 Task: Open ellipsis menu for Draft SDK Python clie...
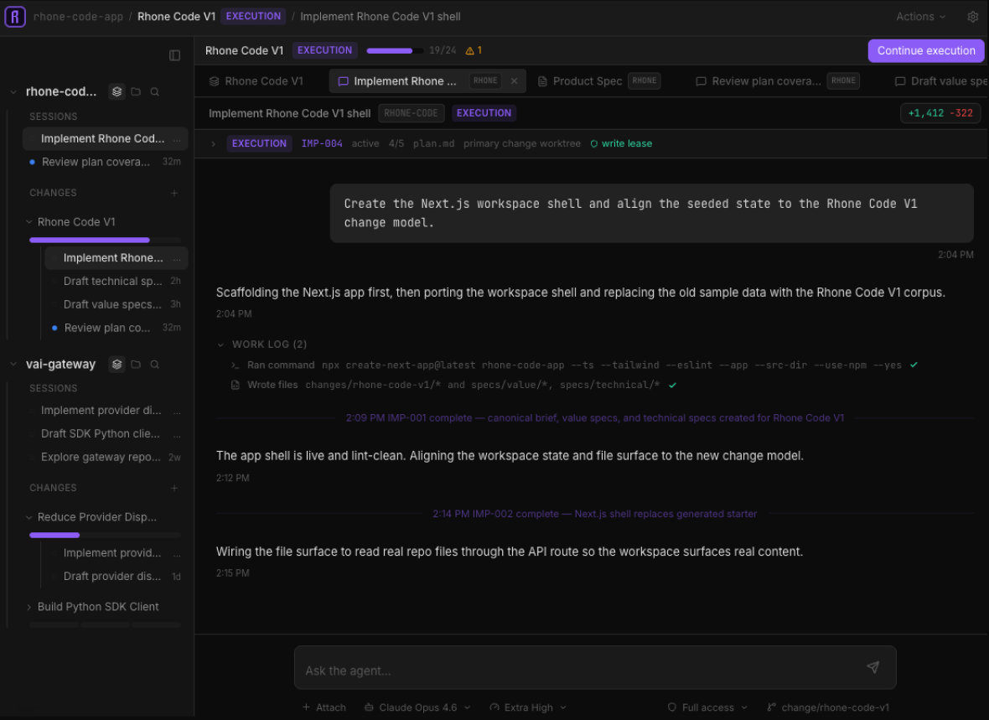pos(177,434)
